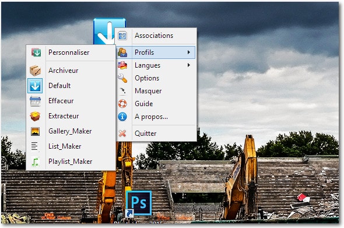Pick the List_Maker profile

coord(71,146)
